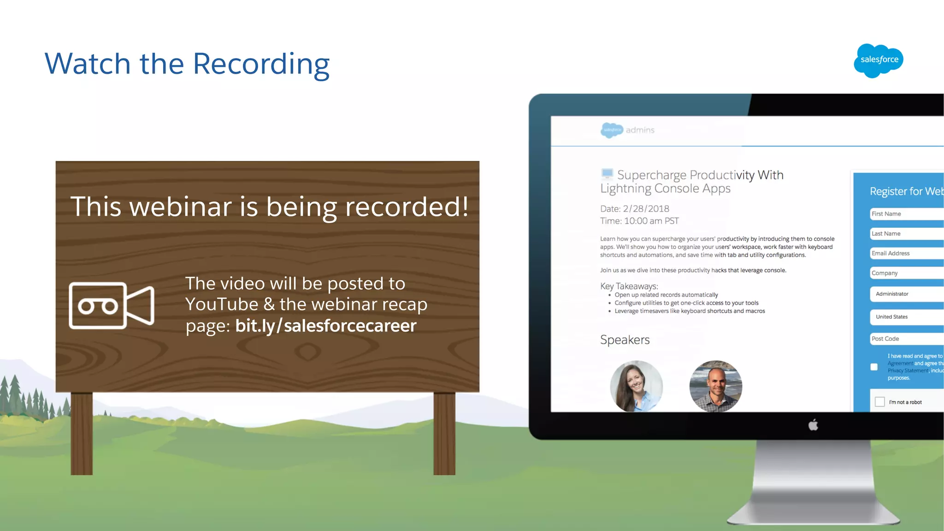Click the Email Address field
Viewport: 944px width, 531px height.
point(907,254)
